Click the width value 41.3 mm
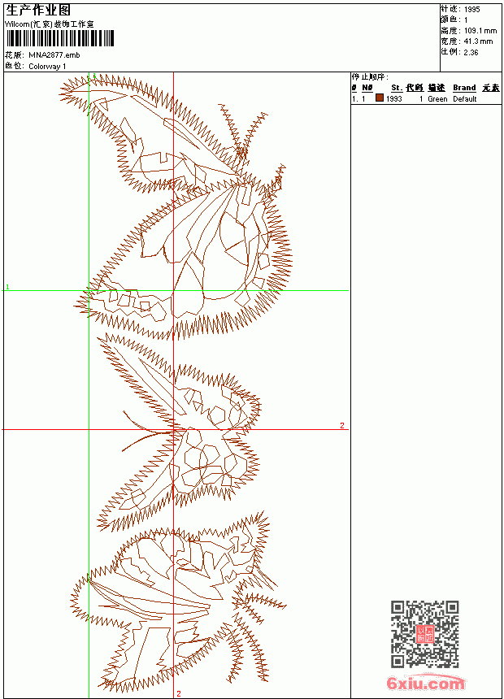504x699 pixels. [x=479, y=41]
